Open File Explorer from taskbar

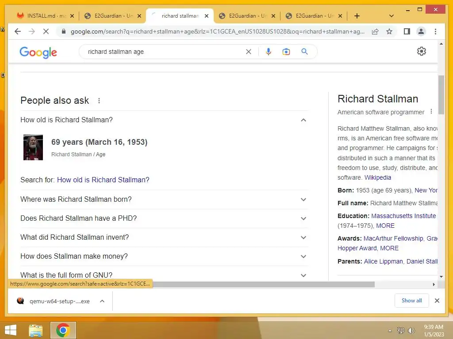36,330
